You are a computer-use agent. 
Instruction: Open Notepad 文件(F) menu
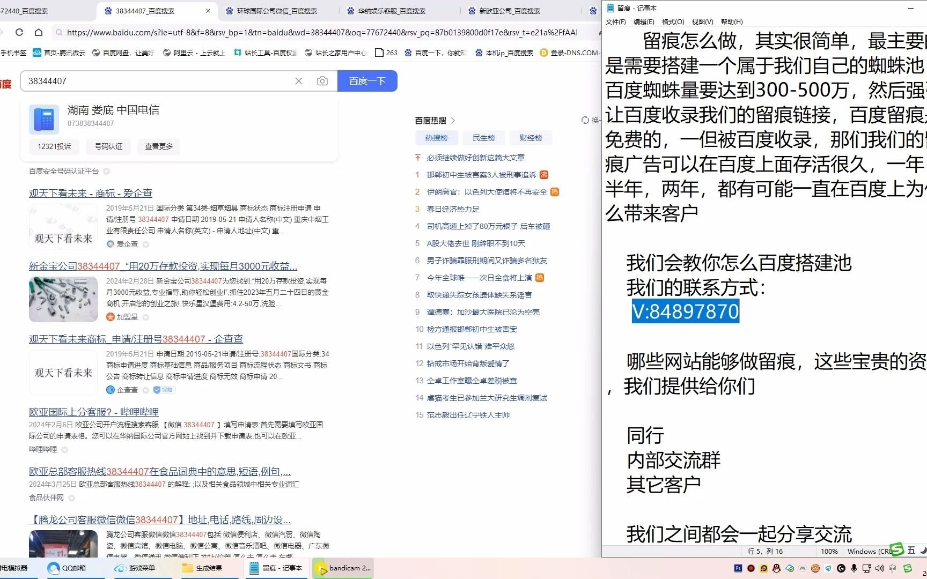point(615,22)
